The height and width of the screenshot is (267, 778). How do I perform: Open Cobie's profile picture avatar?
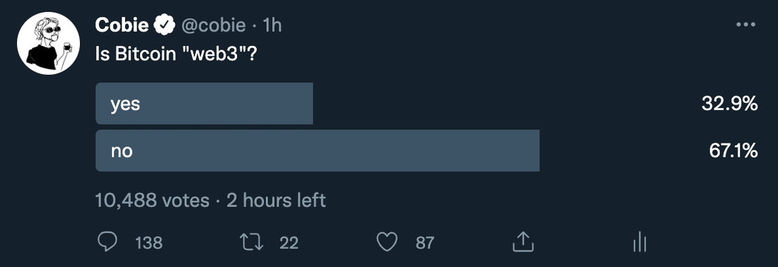pos(48,43)
